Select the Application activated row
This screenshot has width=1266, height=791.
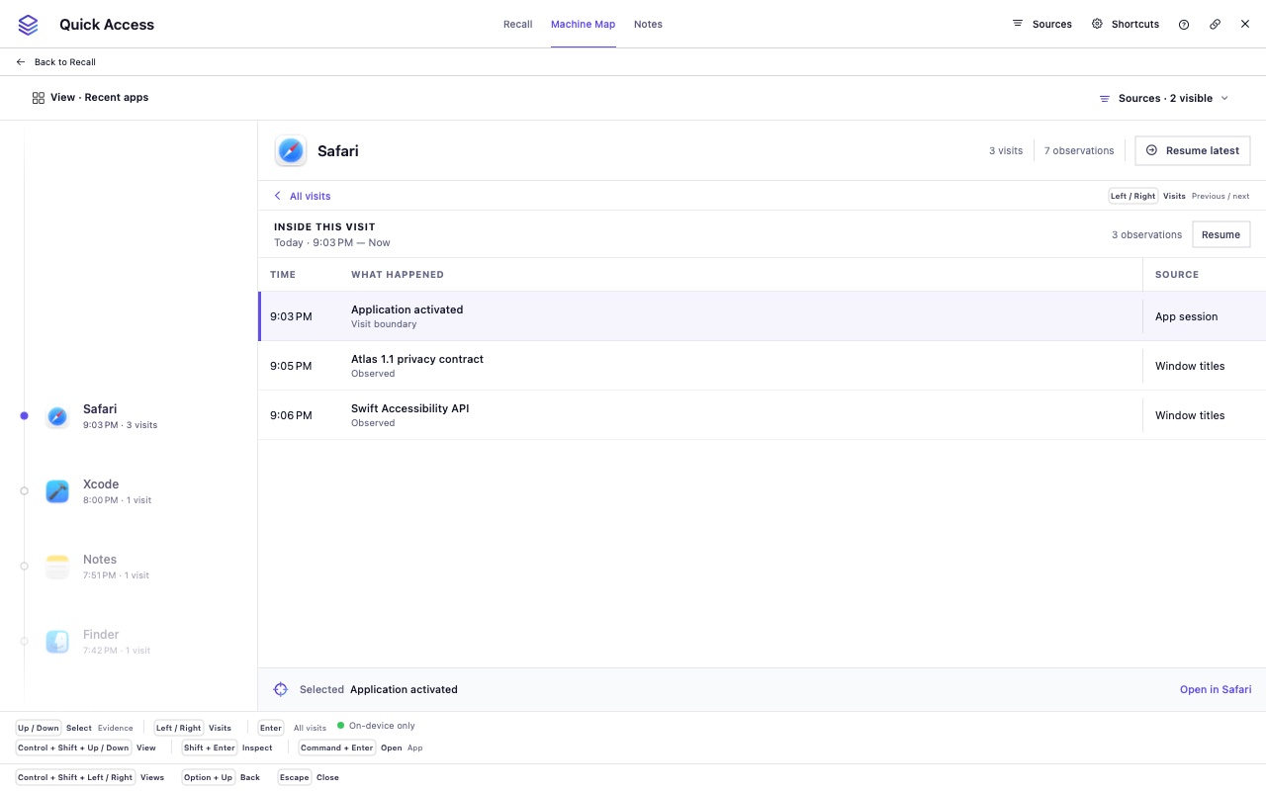click(762, 316)
